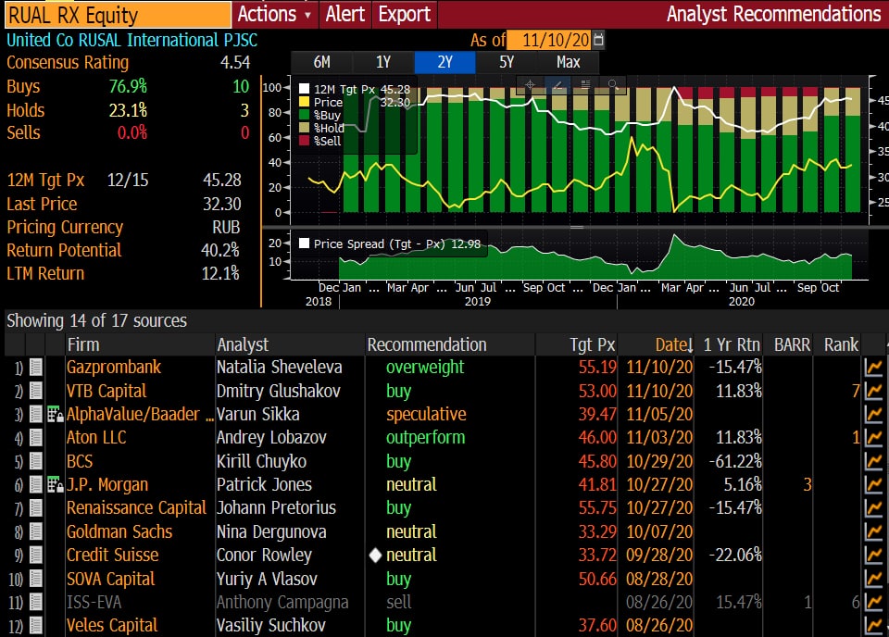
Task: Open the ISS-EVA report document icon
Action: coord(36,602)
